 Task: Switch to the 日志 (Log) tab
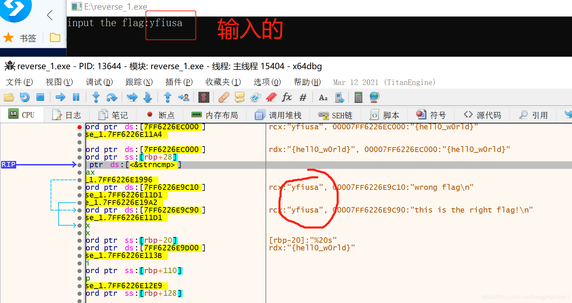67,115
